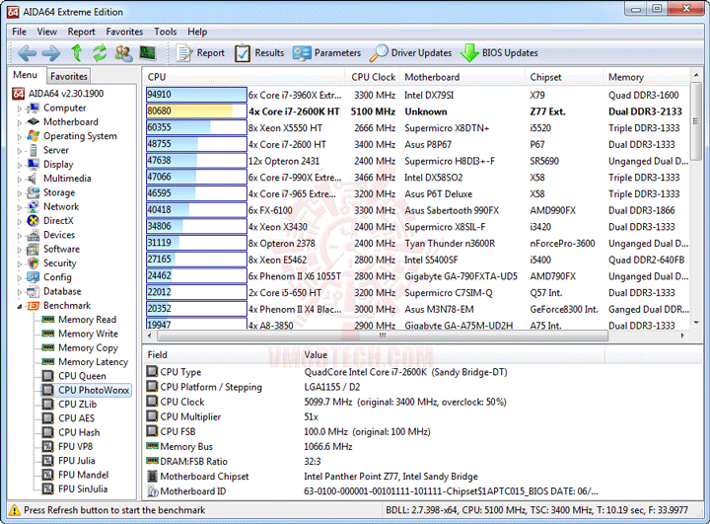Open the View menu
The height and width of the screenshot is (524, 710).
click(x=47, y=32)
